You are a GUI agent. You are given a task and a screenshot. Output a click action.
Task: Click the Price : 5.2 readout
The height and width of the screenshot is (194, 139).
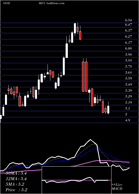point(16,190)
